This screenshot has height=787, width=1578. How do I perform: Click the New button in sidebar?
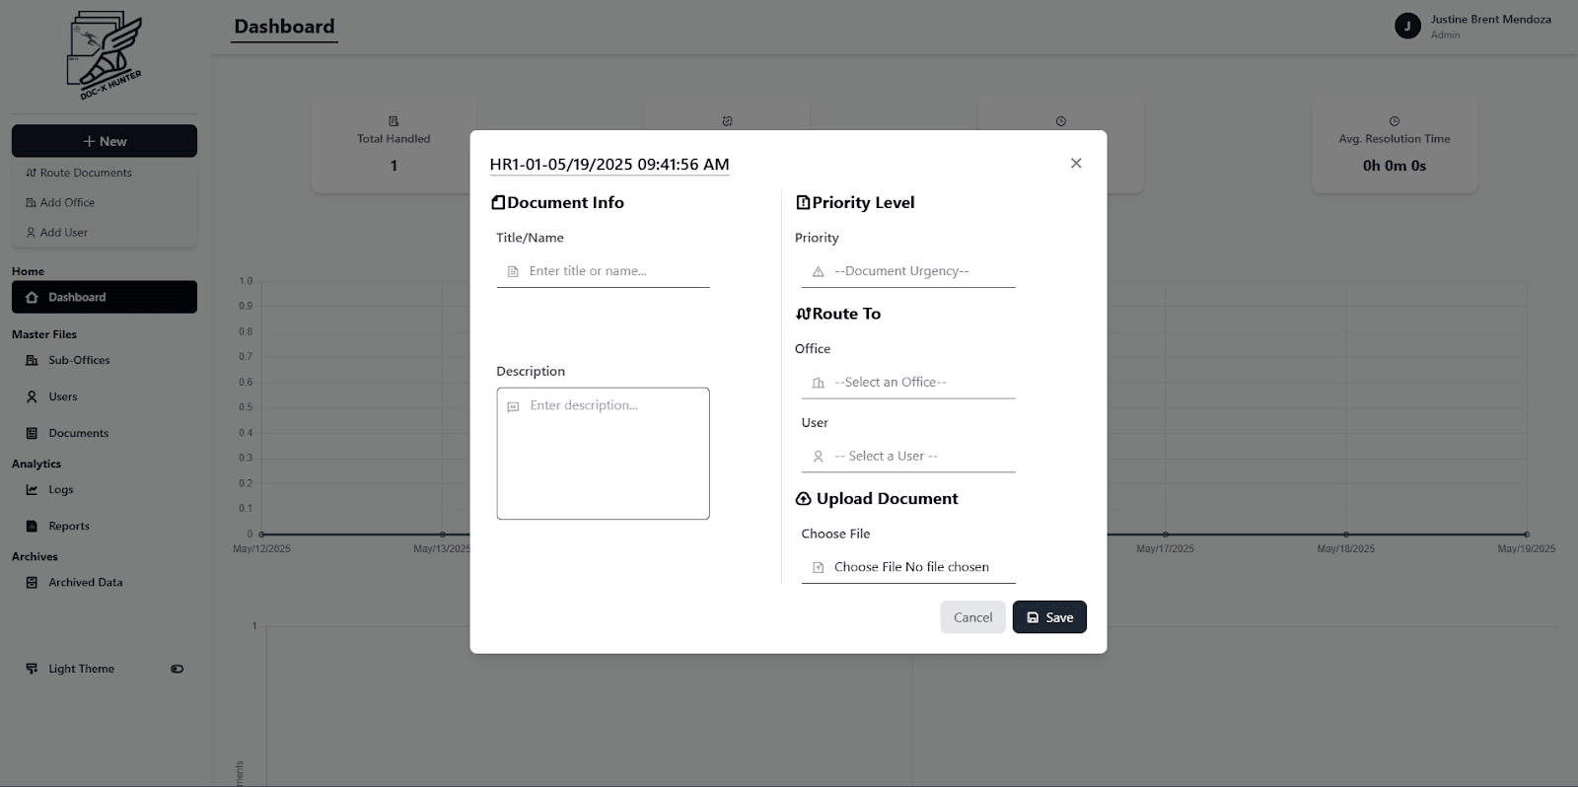105,141
